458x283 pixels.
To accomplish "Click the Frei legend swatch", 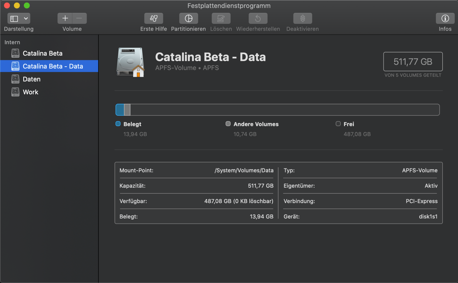I will pos(338,124).
